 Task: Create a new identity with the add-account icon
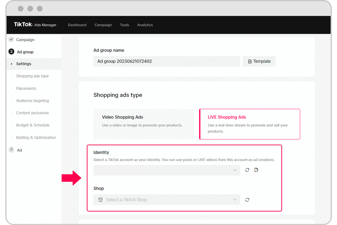256,170
